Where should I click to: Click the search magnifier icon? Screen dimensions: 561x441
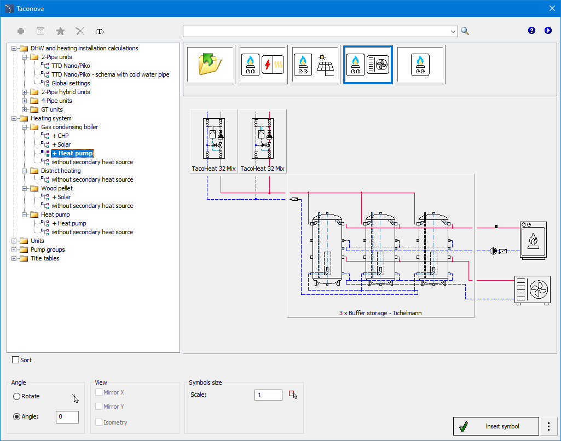click(465, 31)
